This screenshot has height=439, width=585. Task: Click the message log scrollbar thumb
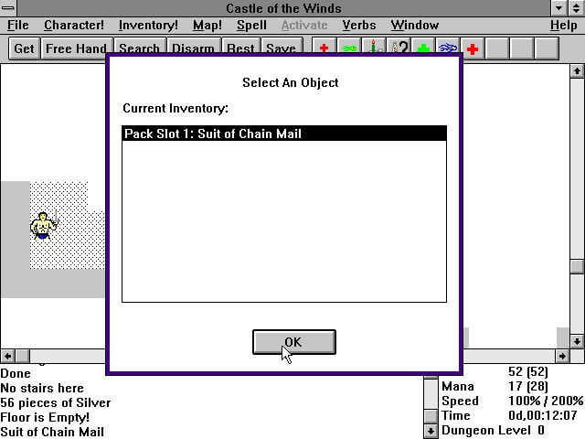click(x=431, y=416)
